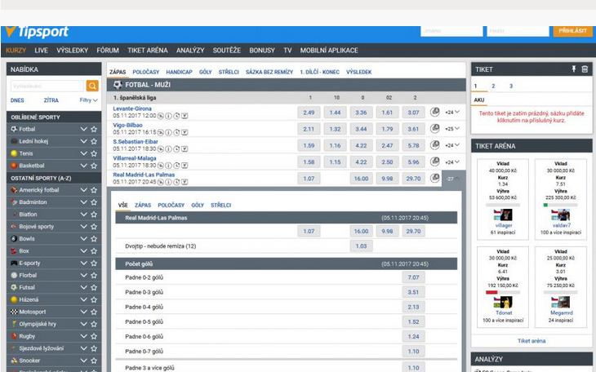
Task: Expand the Fotbal category chevron
Action: pos(83,129)
